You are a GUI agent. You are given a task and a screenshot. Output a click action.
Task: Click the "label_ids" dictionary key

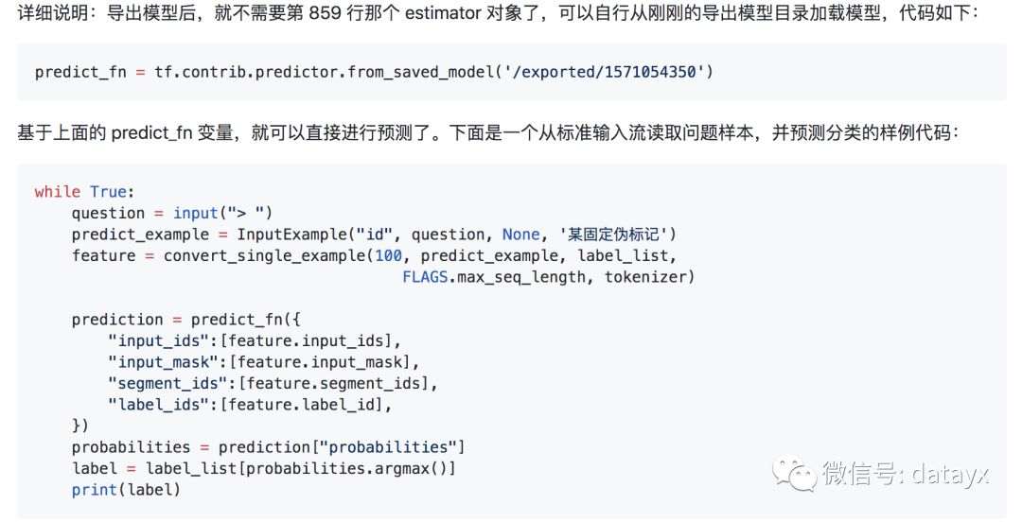(158, 405)
